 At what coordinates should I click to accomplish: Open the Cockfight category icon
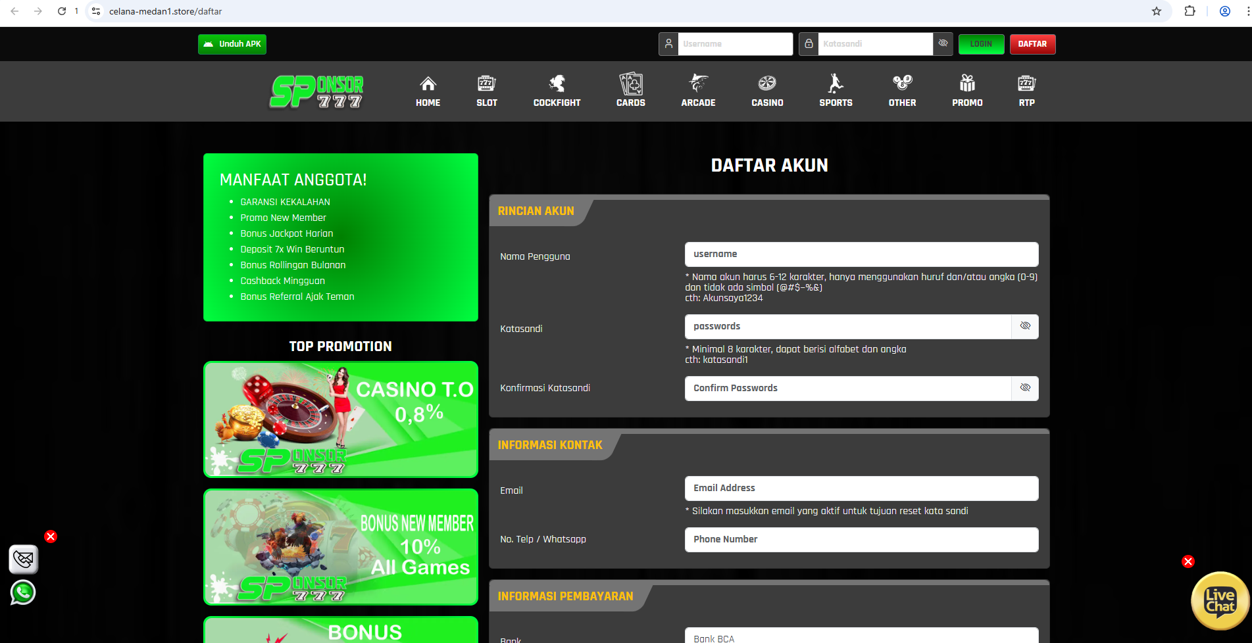click(557, 83)
